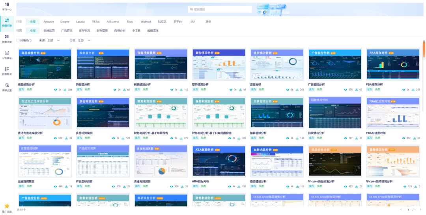Click the views eye icon on 先进先出法库龄分析 card

click(56, 138)
